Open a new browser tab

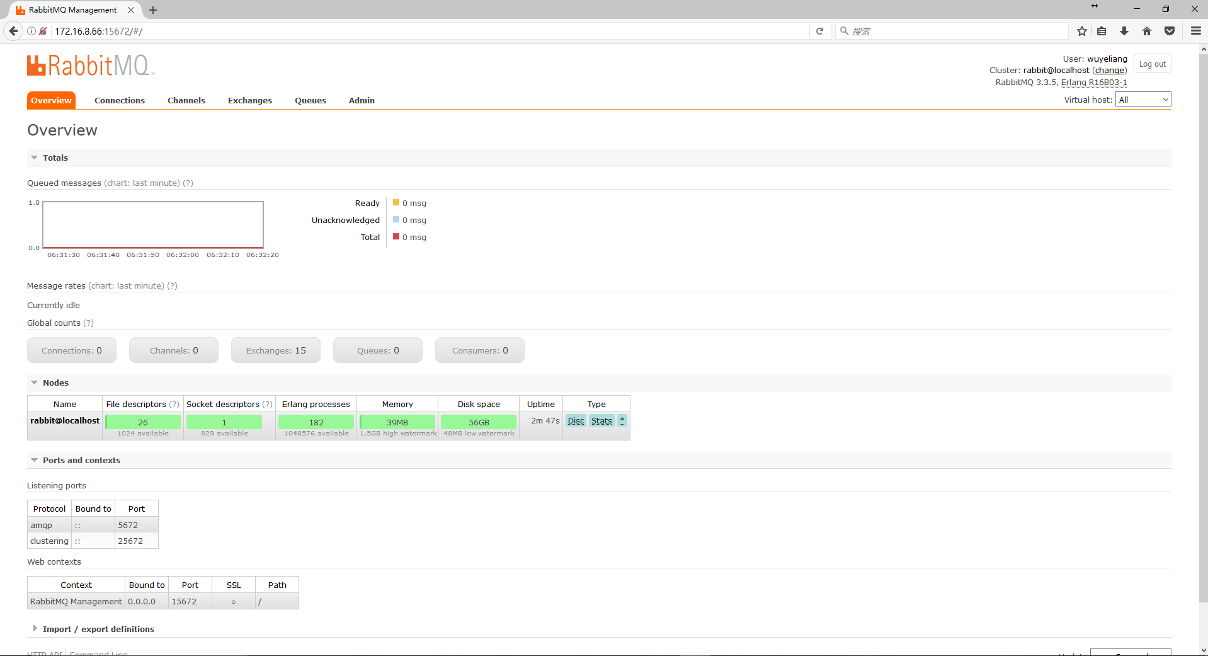153,10
